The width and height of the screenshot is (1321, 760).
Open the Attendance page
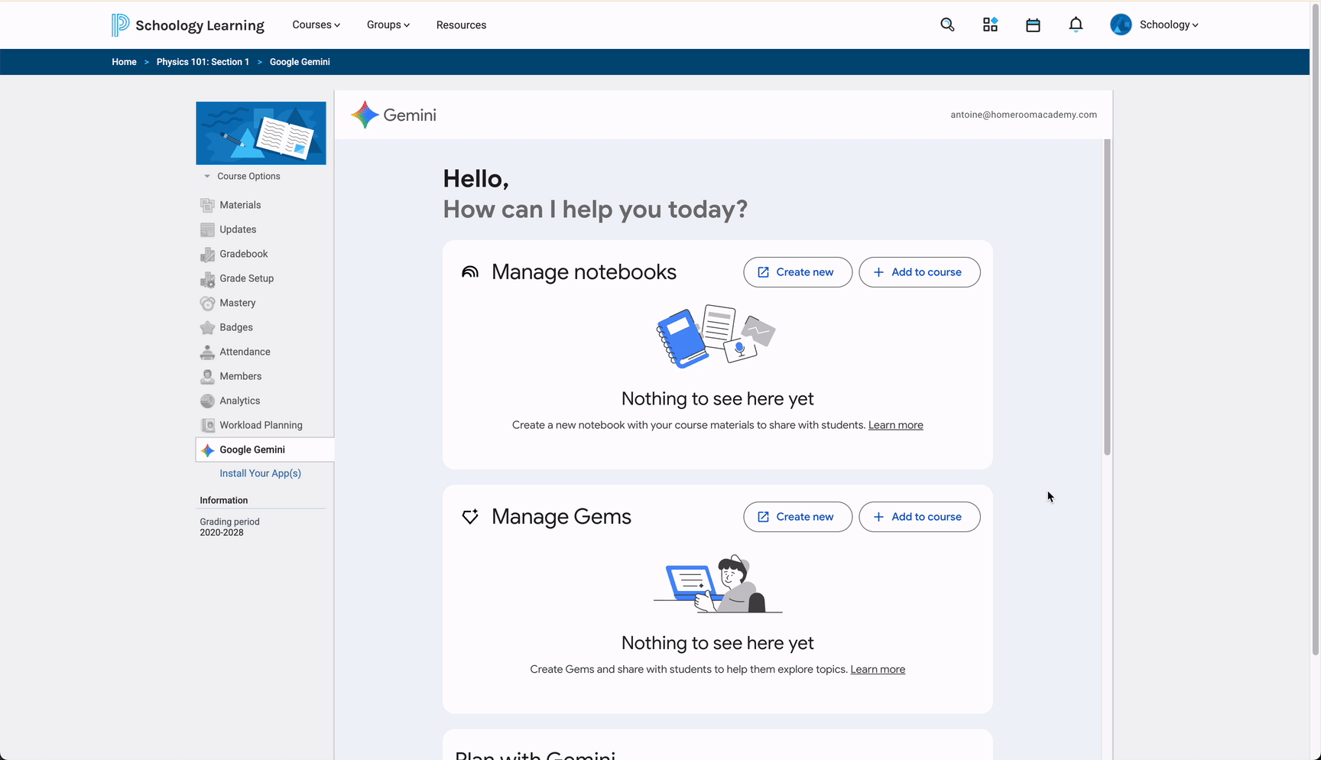pos(245,352)
